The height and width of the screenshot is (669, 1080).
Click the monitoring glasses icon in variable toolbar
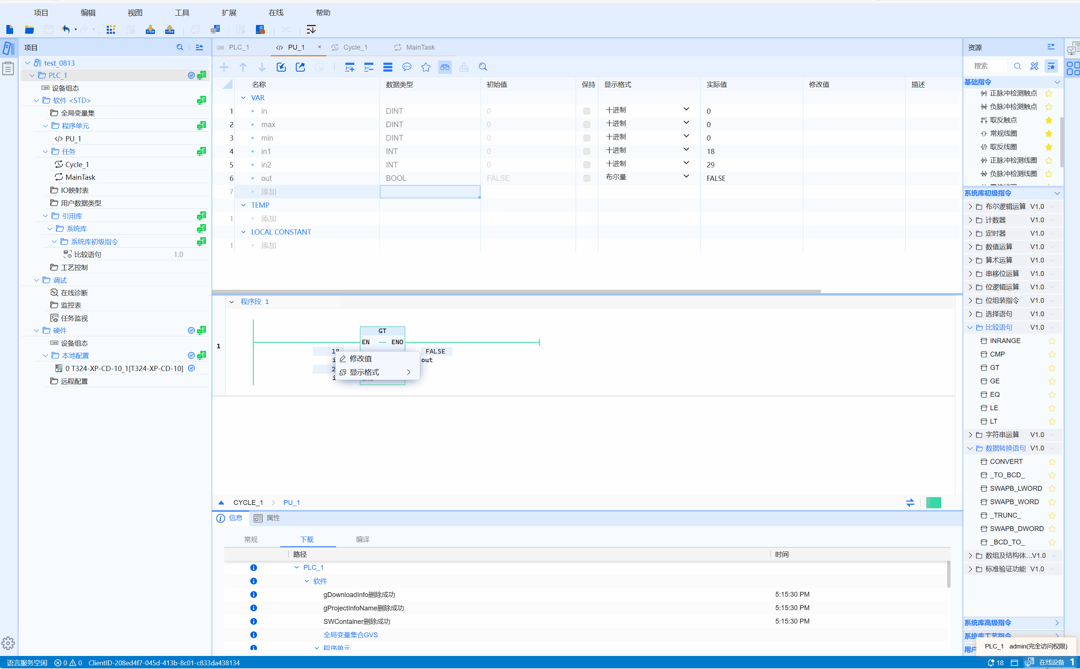click(444, 67)
